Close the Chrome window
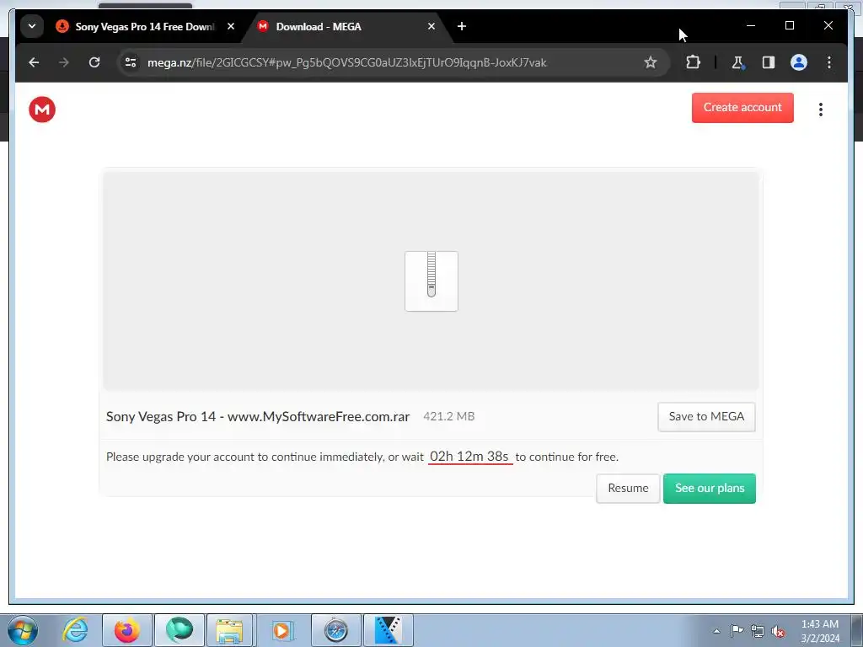The height and width of the screenshot is (647, 863). (x=828, y=25)
